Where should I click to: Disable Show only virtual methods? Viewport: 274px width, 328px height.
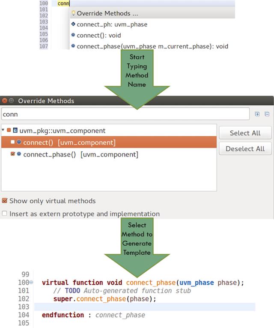coord(4,201)
